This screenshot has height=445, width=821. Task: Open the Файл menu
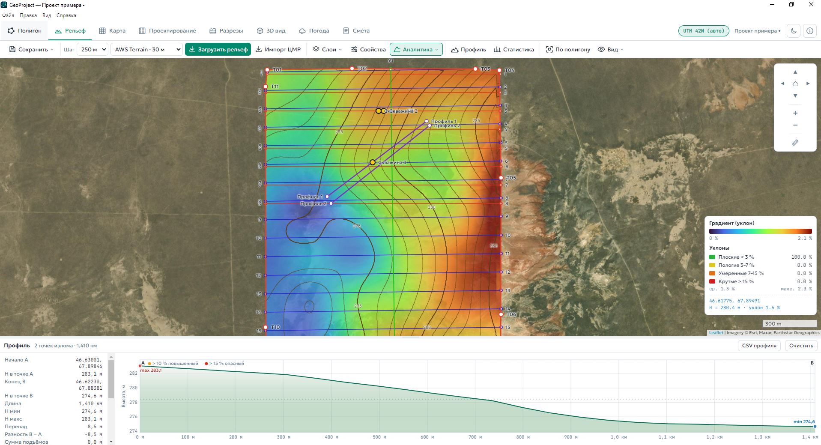tap(8, 15)
